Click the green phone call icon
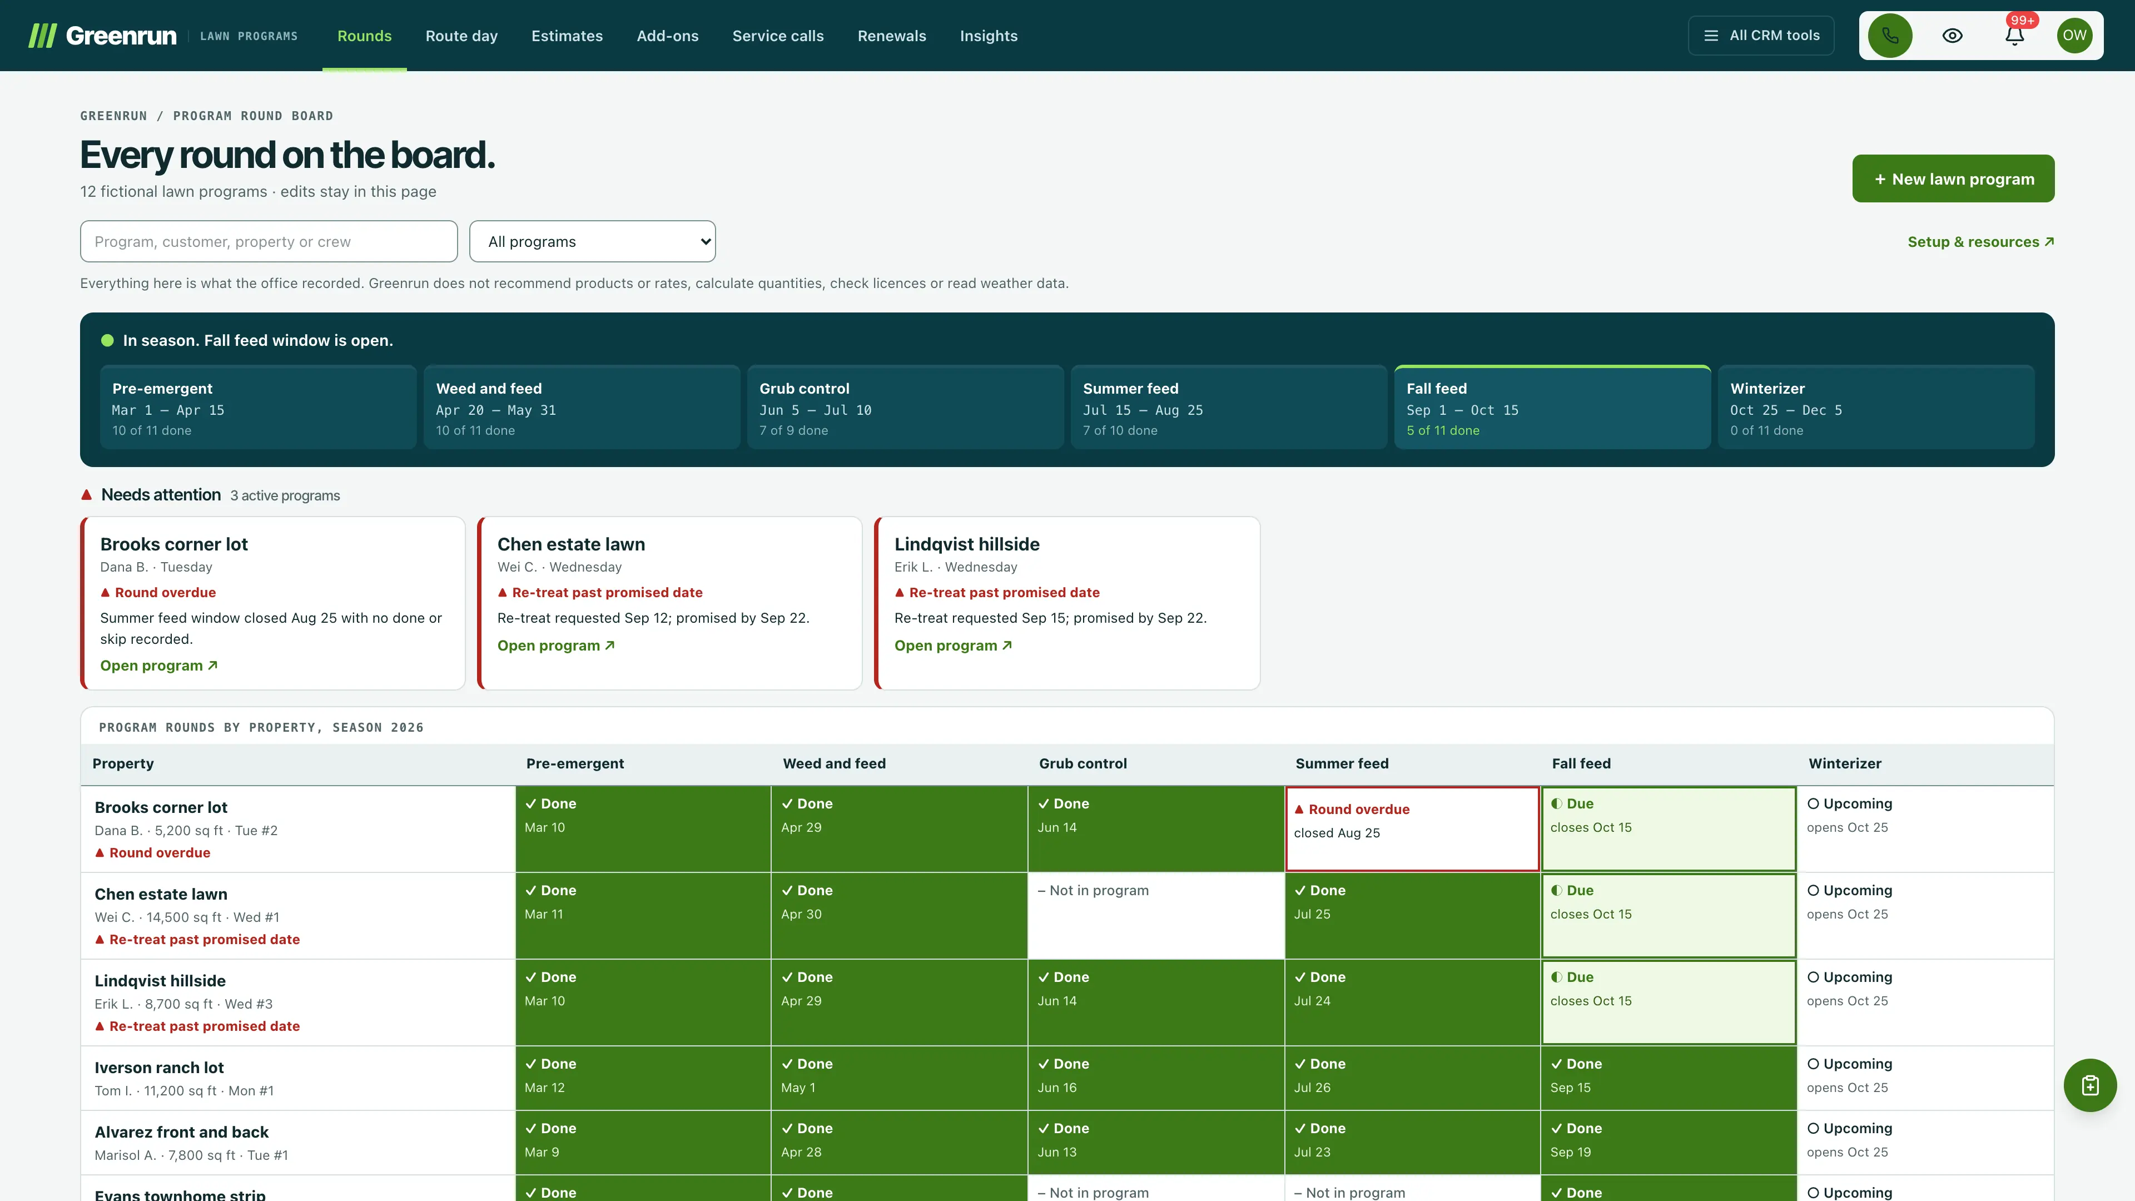The image size is (2135, 1201). pos(1890,36)
